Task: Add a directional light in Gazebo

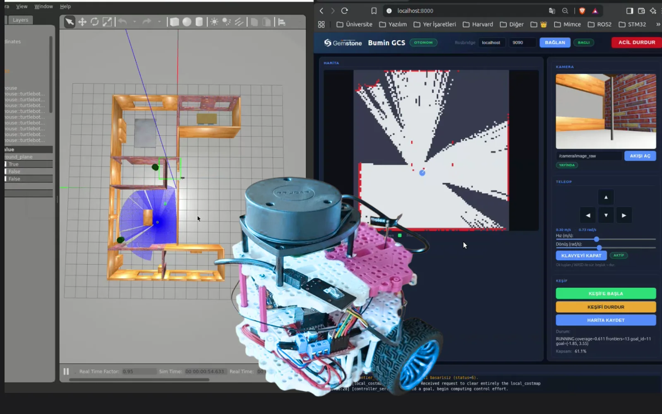Action: pos(239,22)
